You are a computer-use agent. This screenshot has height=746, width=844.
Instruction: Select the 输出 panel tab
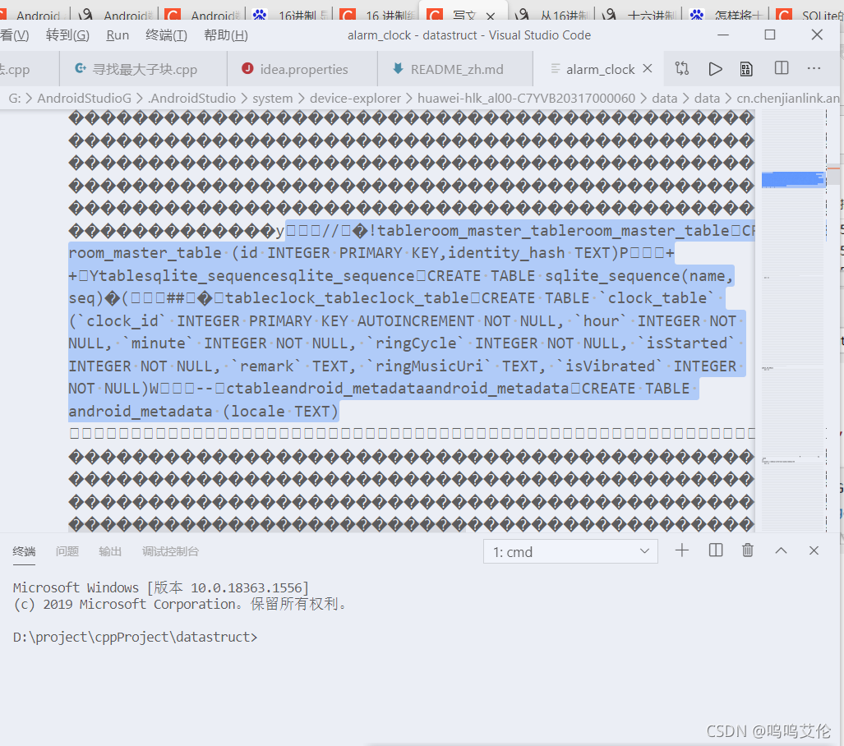coord(110,551)
